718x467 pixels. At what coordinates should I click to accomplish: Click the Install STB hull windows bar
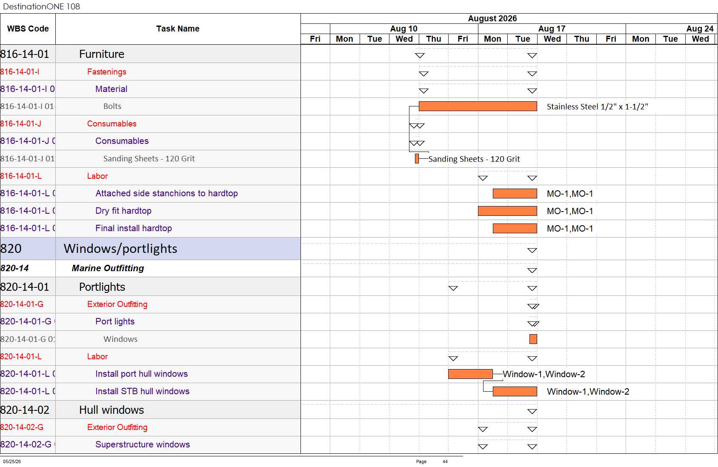pos(515,391)
